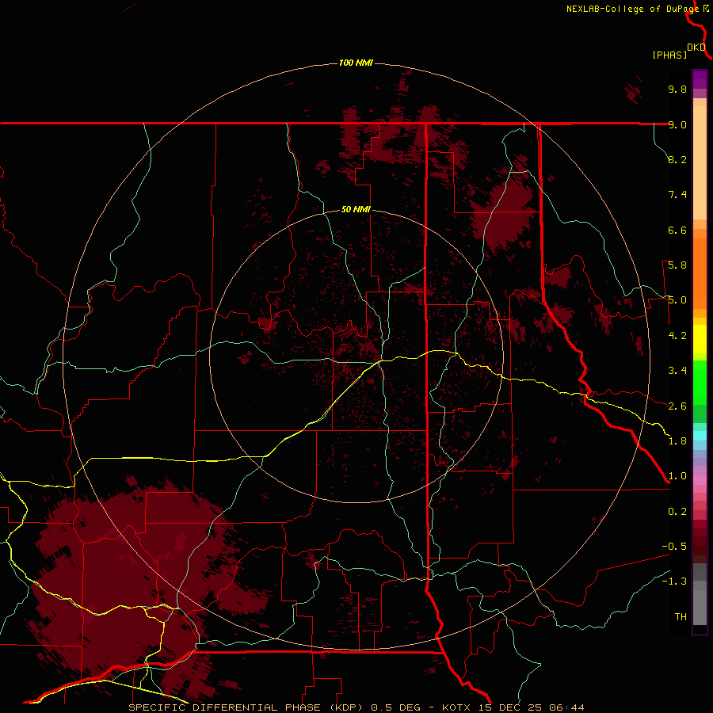
Task: Click the DKD label above the legend
Action: [x=696, y=48]
